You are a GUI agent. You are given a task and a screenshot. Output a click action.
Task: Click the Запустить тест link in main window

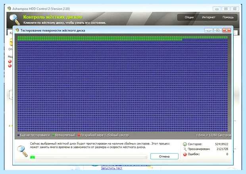111,168
